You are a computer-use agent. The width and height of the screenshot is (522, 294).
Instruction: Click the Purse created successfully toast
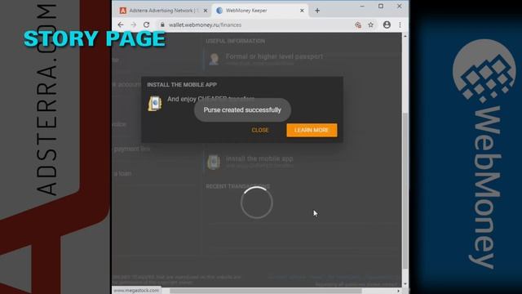(242, 110)
